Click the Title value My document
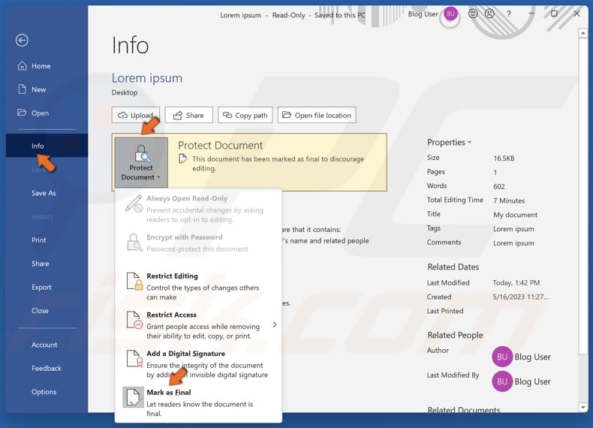Viewport: 593px width, 428px height. tap(515, 215)
